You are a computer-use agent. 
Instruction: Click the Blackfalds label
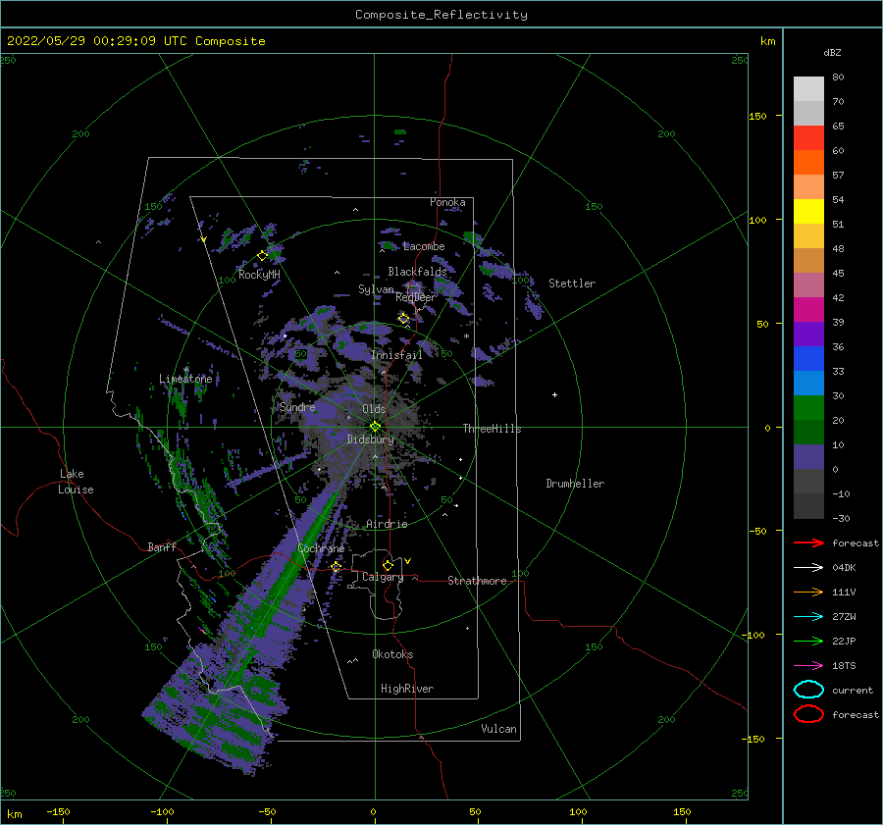click(417, 272)
